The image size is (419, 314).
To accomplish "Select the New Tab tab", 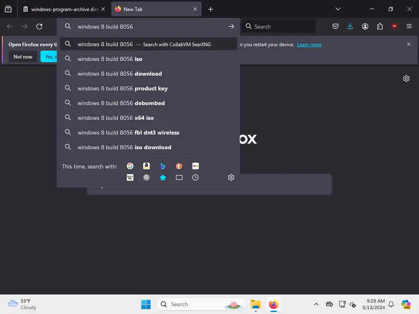I will pyautogui.click(x=156, y=9).
